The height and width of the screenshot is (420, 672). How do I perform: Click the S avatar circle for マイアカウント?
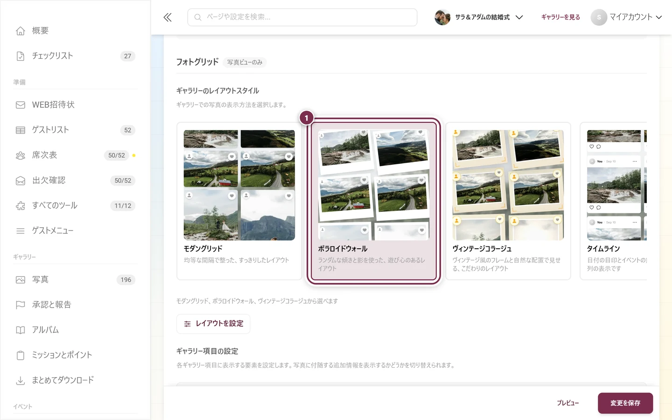point(599,17)
